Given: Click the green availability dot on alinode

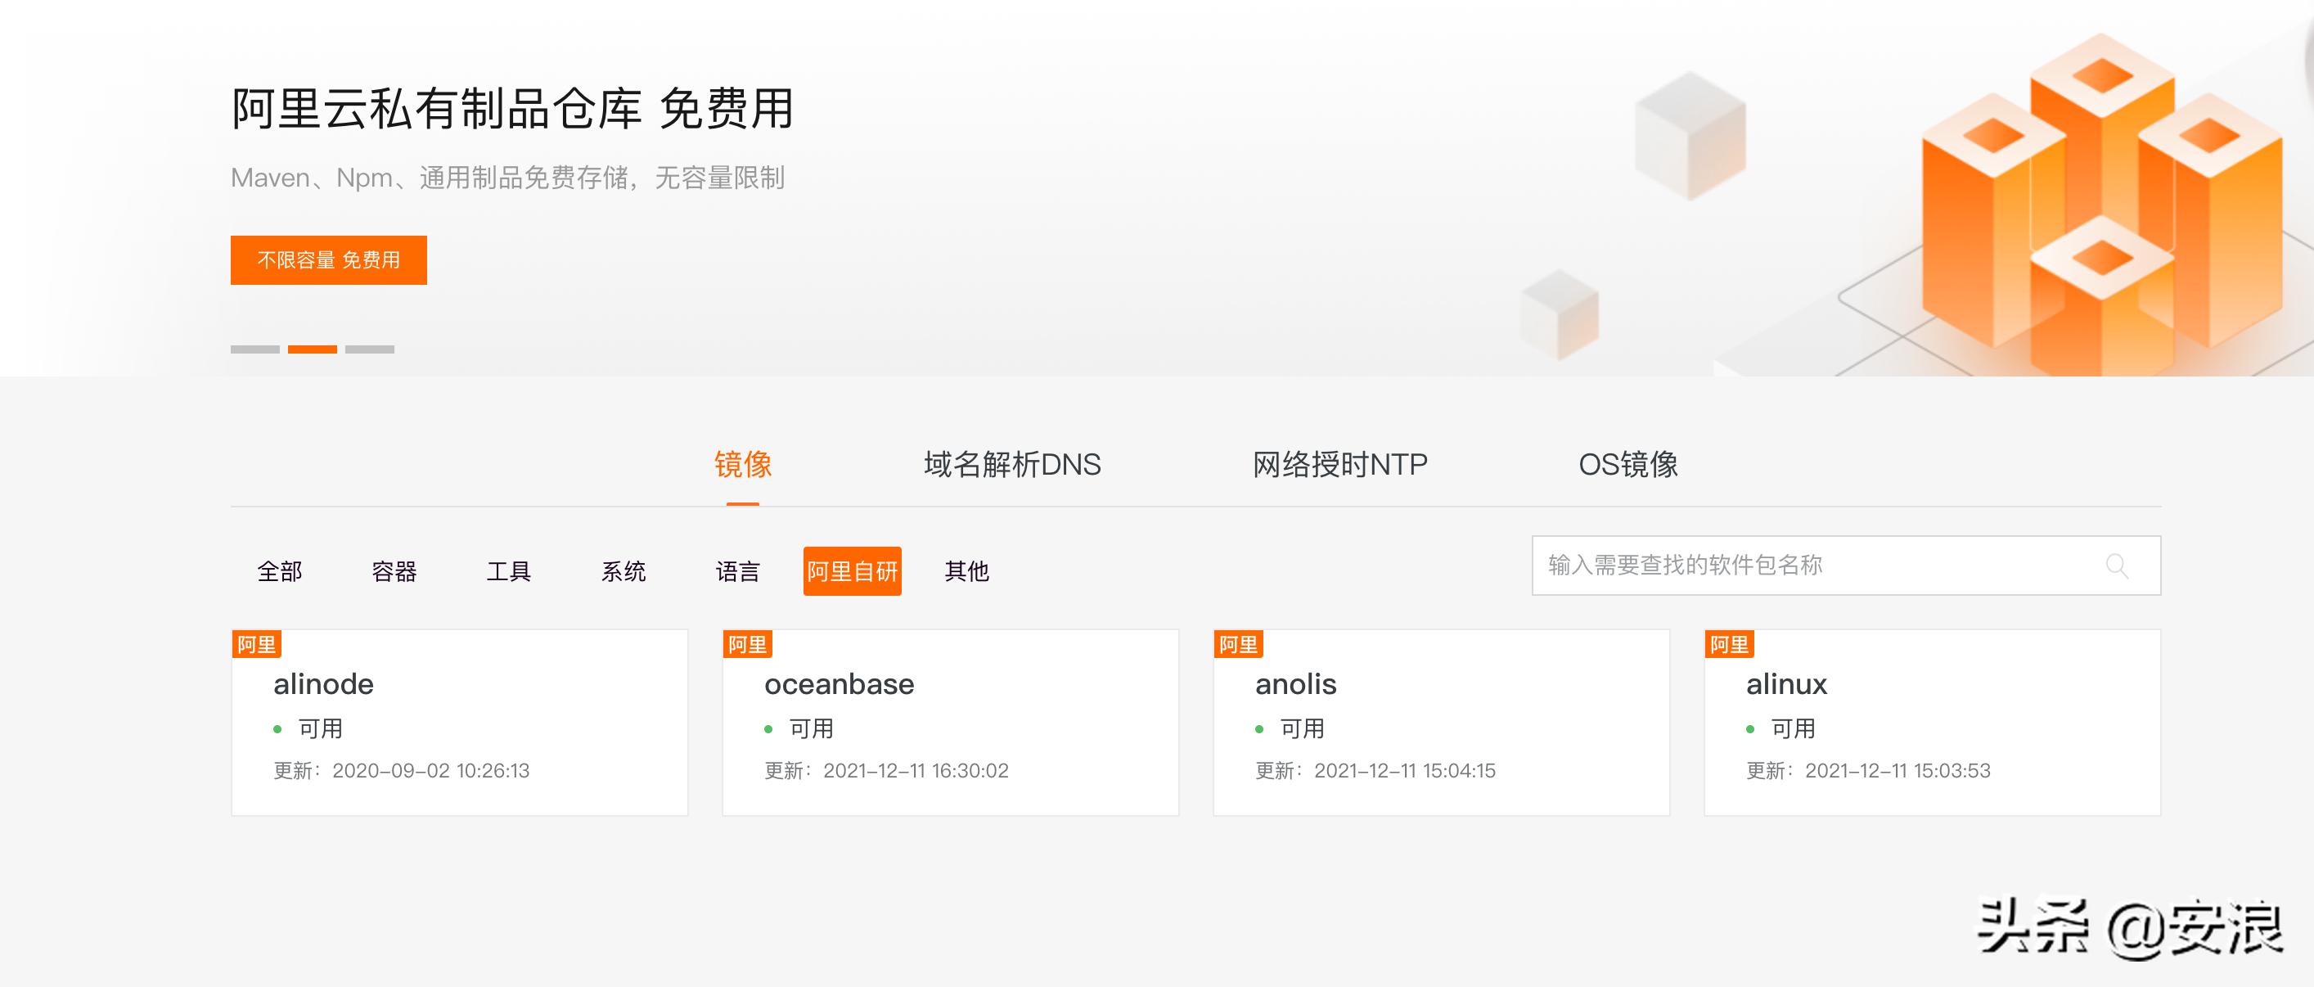Looking at the screenshot, I should pos(279,728).
